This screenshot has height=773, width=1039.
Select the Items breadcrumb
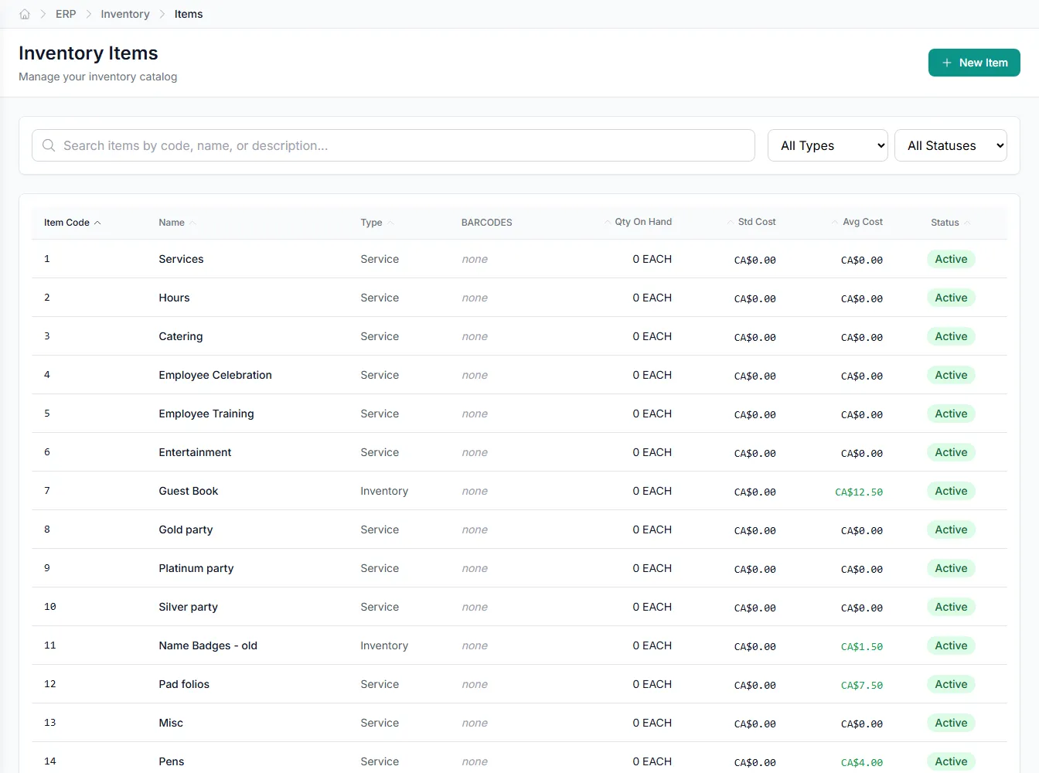point(189,14)
